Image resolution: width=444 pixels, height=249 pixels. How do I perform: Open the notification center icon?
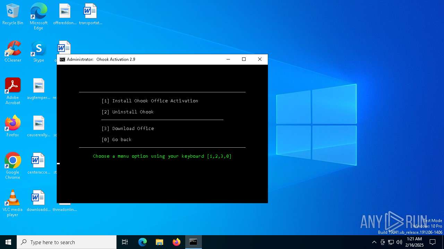pyautogui.click(x=433, y=242)
